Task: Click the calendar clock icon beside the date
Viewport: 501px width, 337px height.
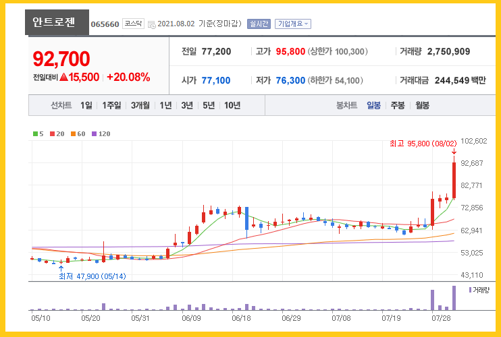Action: (x=152, y=24)
